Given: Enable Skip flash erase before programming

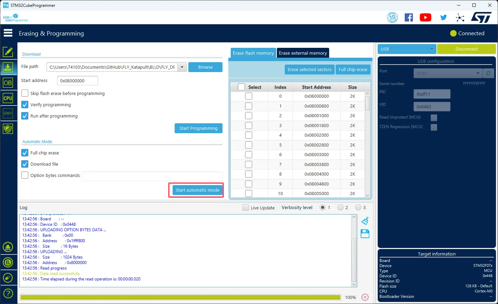Looking at the screenshot, I should (x=25, y=93).
